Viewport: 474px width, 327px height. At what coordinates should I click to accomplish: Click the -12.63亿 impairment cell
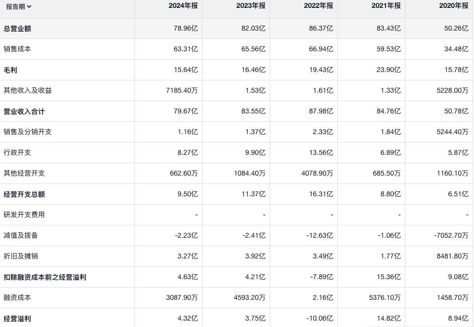[x=319, y=236]
